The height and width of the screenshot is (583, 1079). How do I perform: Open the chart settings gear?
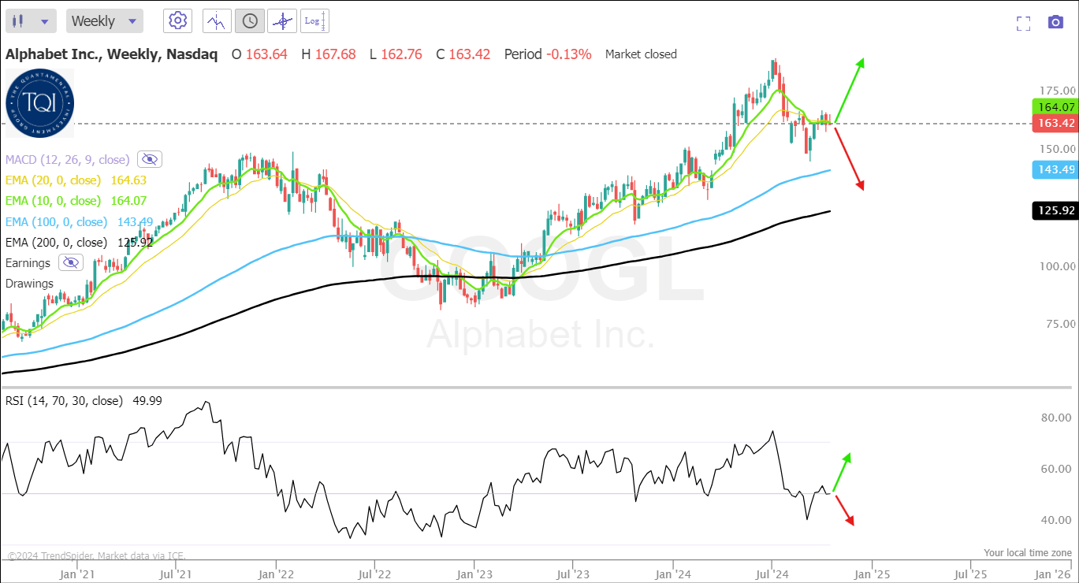pyautogui.click(x=177, y=21)
